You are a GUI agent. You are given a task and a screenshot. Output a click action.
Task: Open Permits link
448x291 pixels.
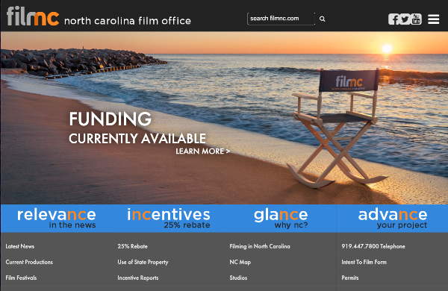[x=350, y=278]
